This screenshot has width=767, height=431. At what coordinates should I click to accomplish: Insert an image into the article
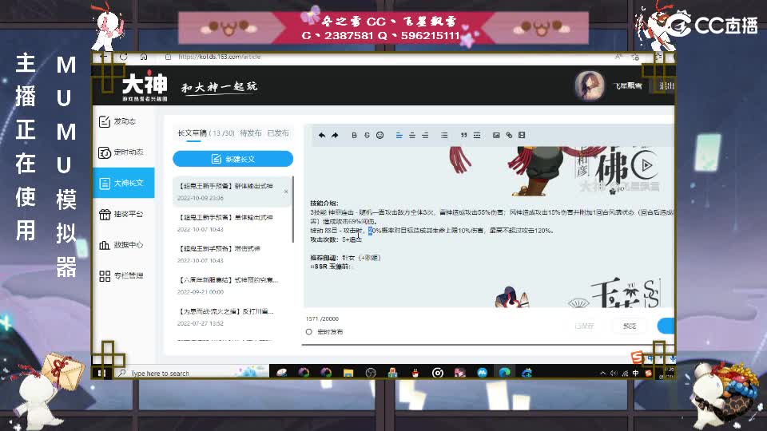[496, 136]
